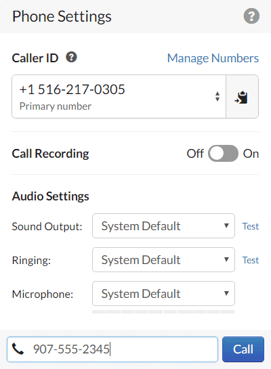
Task: Test the Ringing device
Action: [x=251, y=260]
